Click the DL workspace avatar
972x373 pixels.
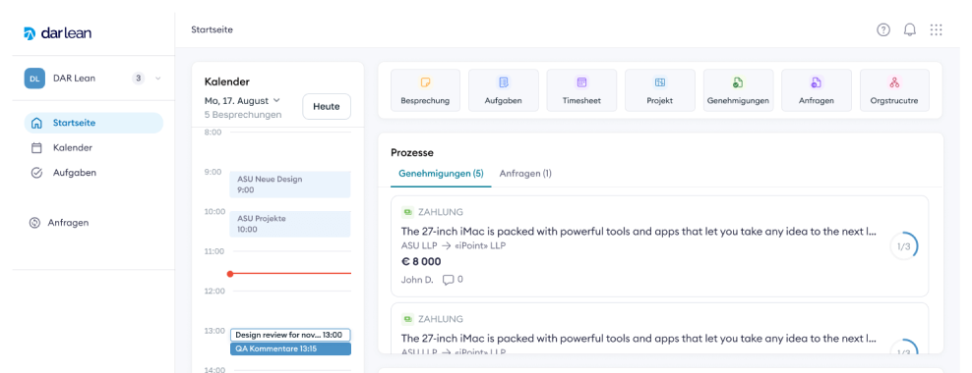click(34, 79)
